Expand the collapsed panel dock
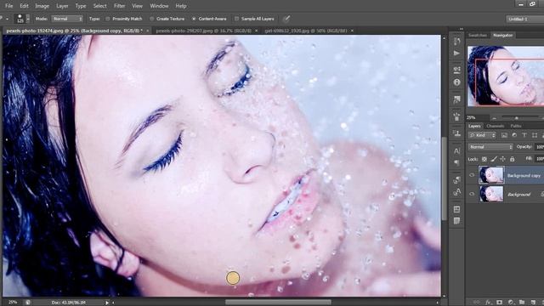Image resolution: width=544 pixels, height=306 pixels. click(x=461, y=29)
